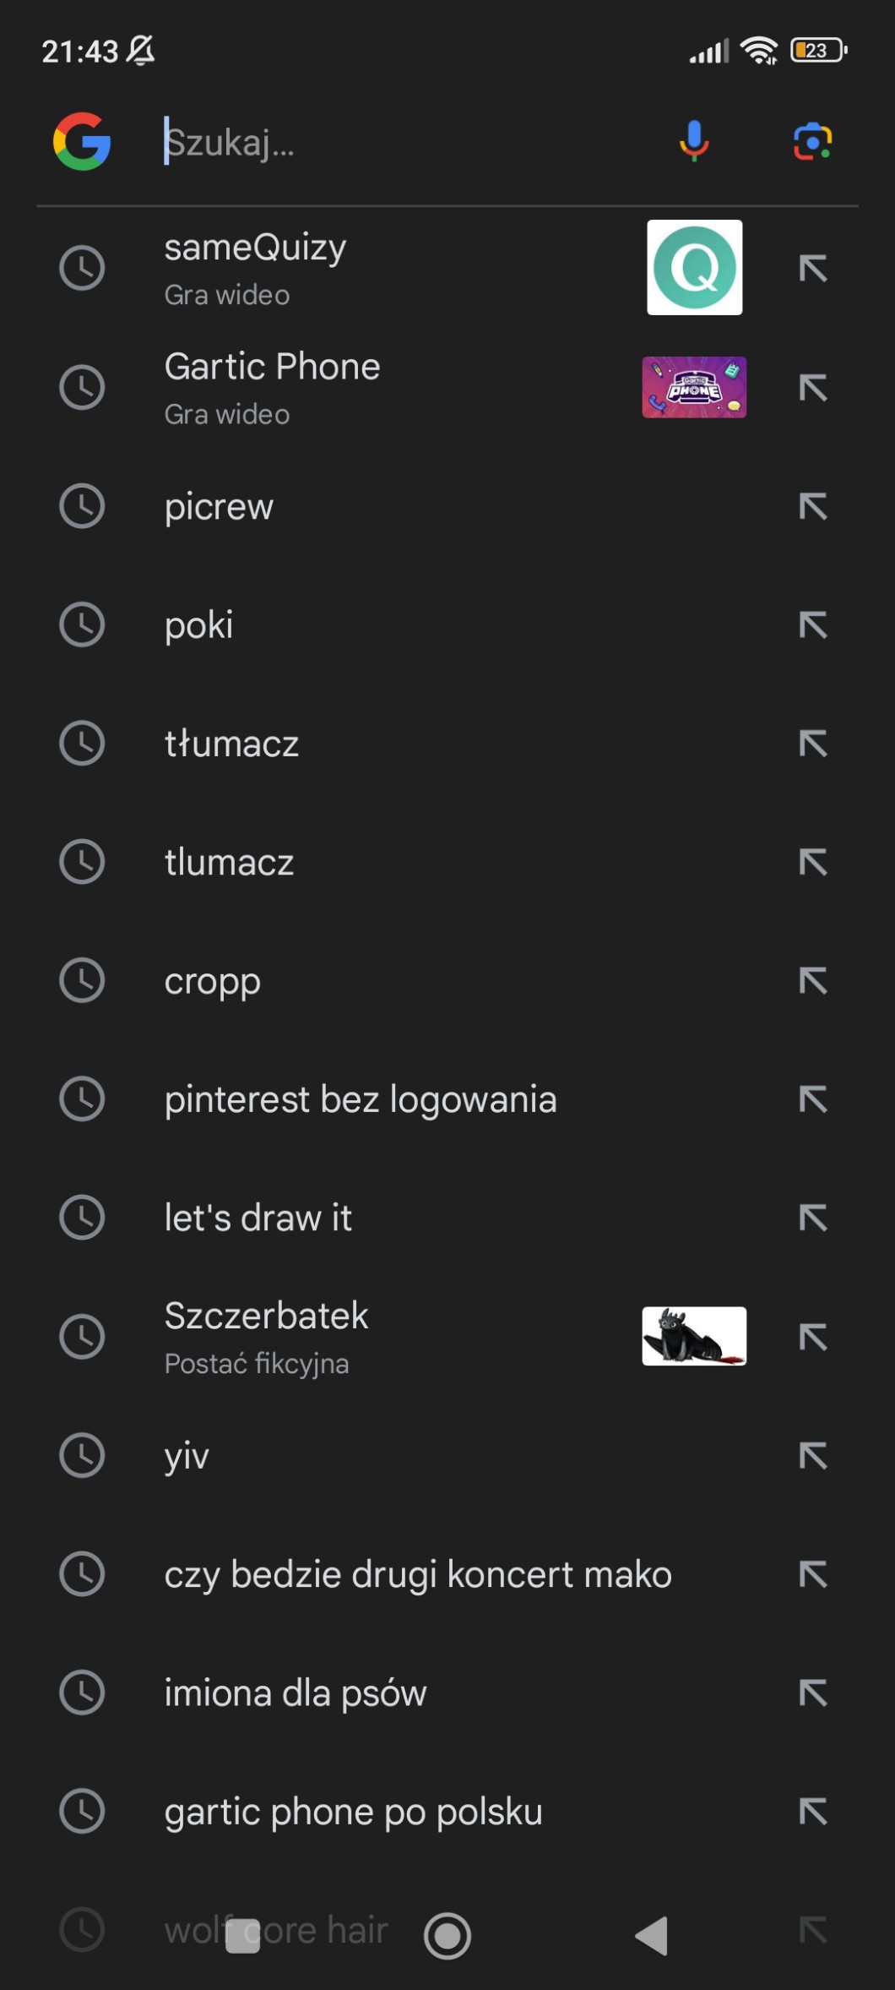
Task: Tap the arrow beside cropp suggestion
Action: point(813,980)
